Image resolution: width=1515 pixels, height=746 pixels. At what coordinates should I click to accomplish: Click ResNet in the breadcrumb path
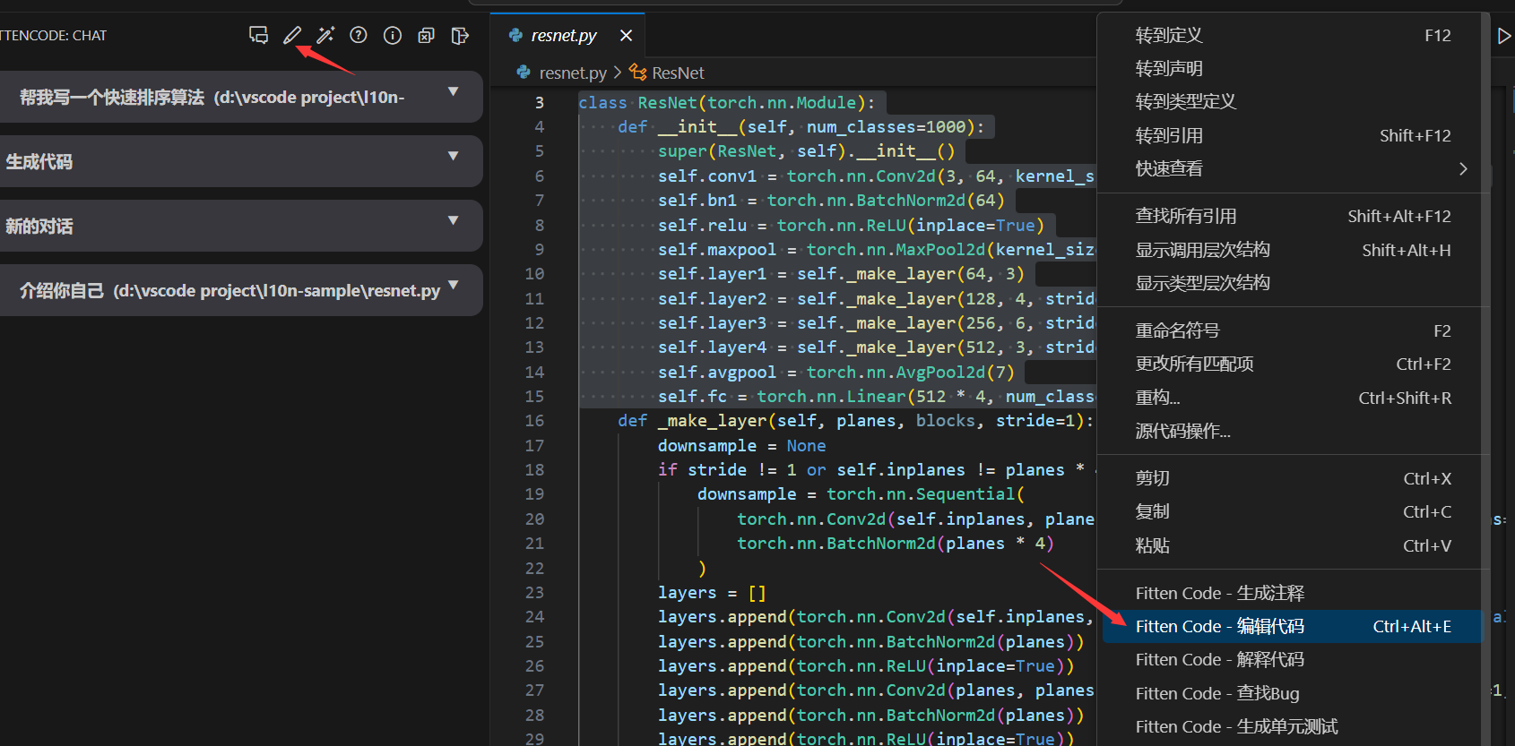(677, 73)
